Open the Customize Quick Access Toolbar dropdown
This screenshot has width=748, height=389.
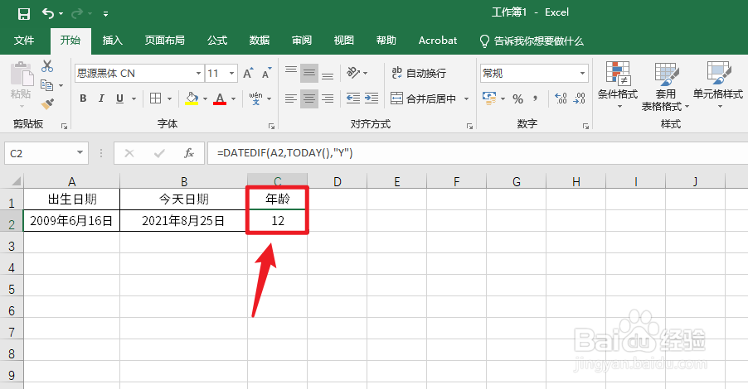coord(105,14)
